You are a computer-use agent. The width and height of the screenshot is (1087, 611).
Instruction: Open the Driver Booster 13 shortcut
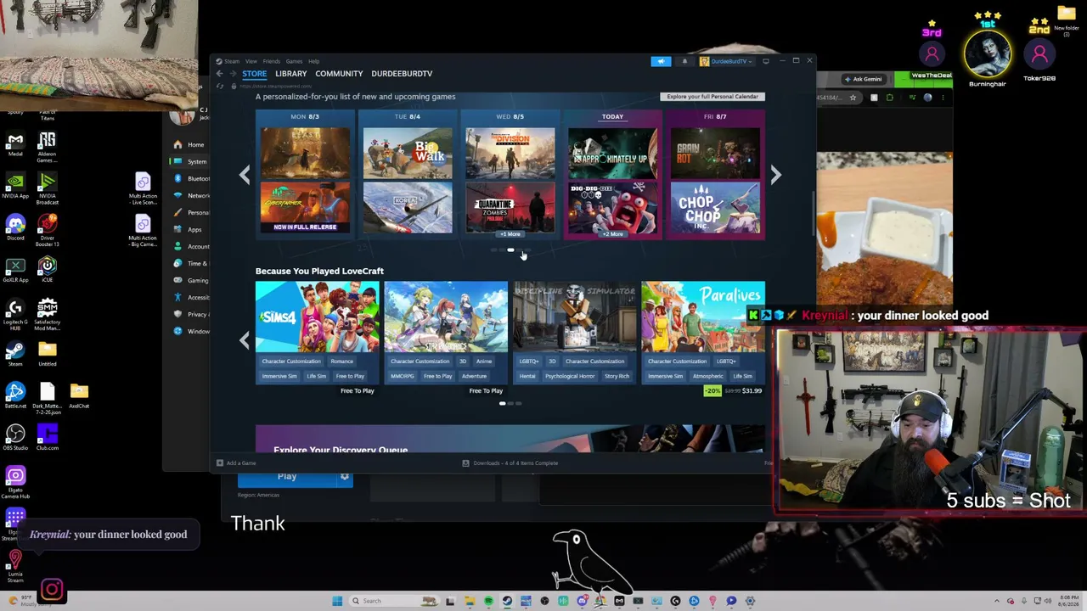coord(48,230)
